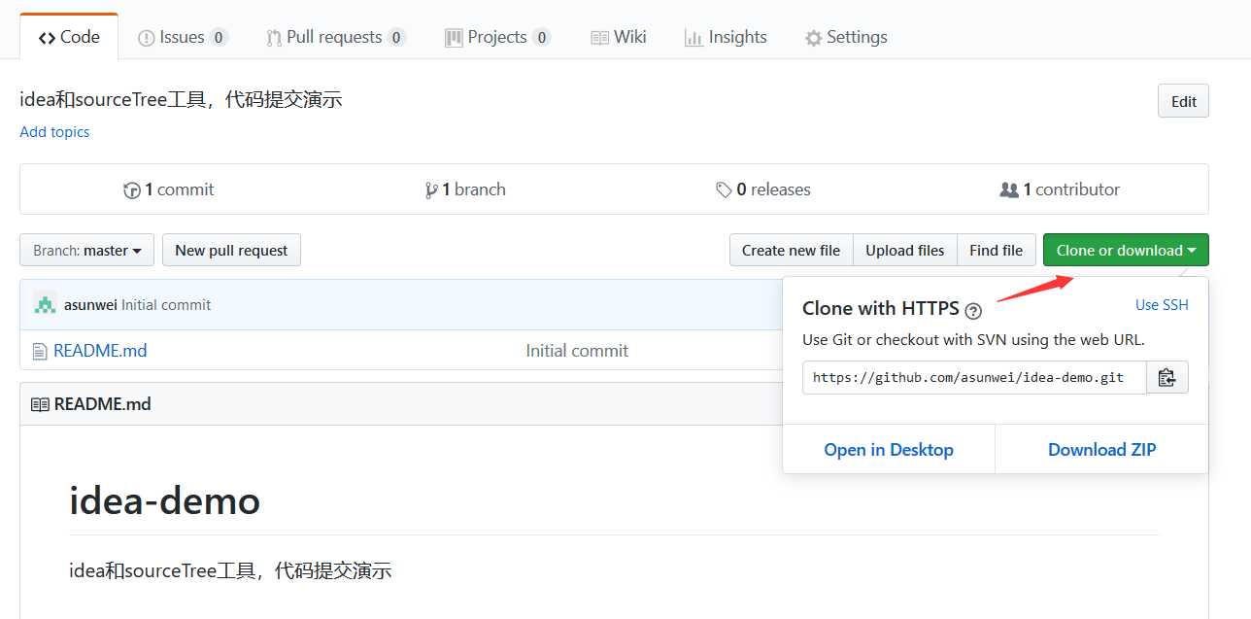Click the README body description paragraph
Viewport: 1251px width, 619px height.
[230, 570]
